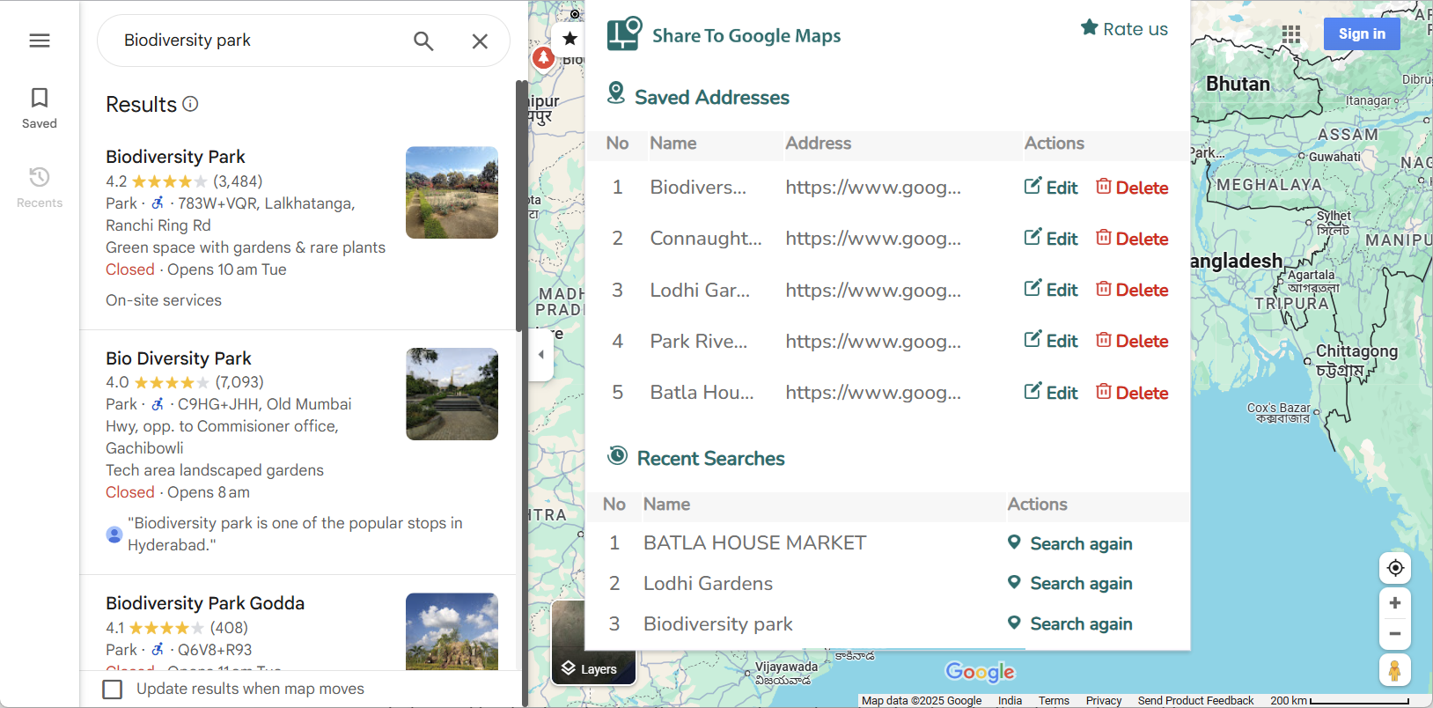Edit the Biodivers... saved address
The width and height of the screenshot is (1433, 708).
pos(1051,188)
